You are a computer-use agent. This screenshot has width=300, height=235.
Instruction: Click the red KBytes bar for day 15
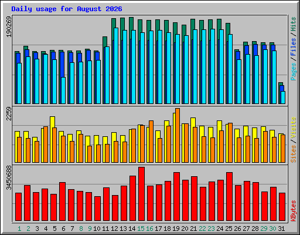pos(142,194)
